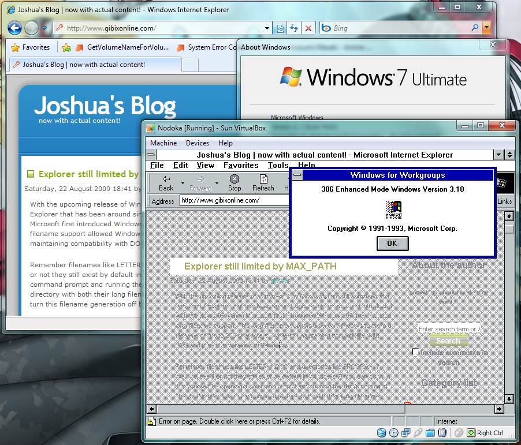Open Back history dropdown arrow in guest IE
This screenshot has height=445, width=521.
183,184
